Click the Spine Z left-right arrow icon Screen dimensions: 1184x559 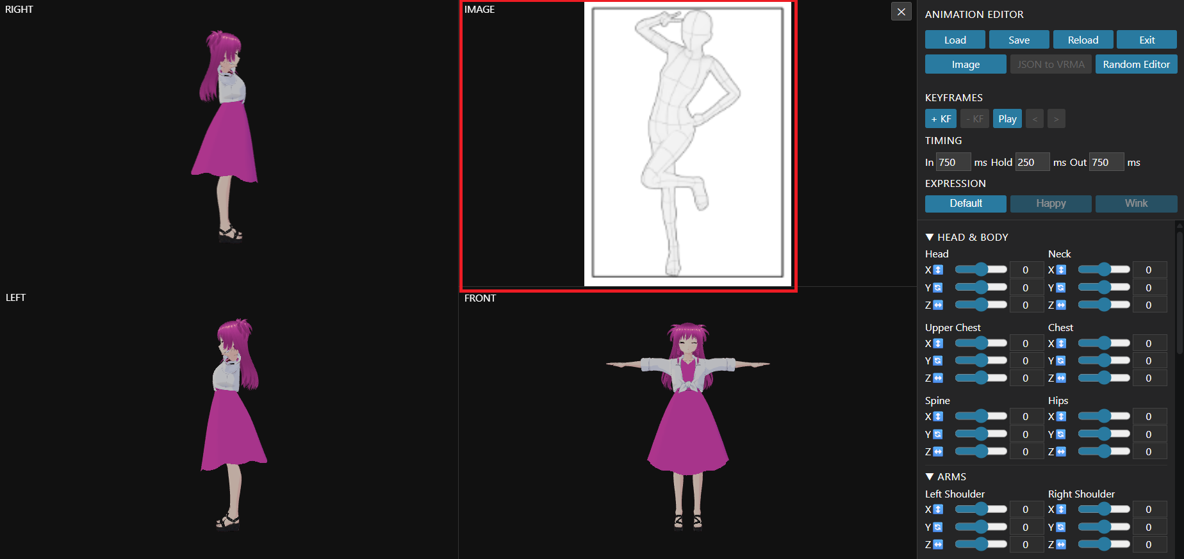[x=938, y=451]
